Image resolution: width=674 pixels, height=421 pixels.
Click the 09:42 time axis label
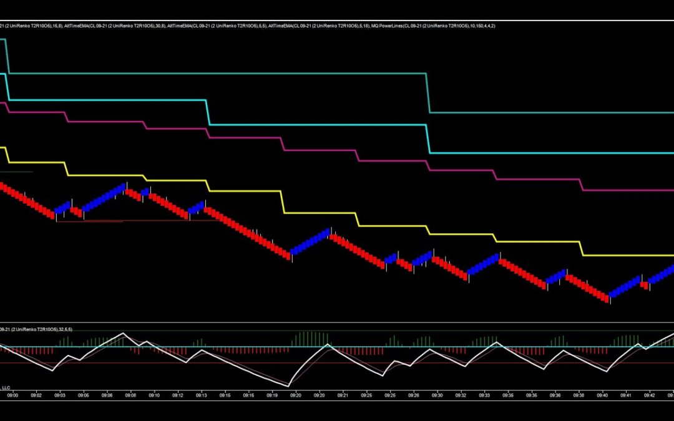coord(649,395)
